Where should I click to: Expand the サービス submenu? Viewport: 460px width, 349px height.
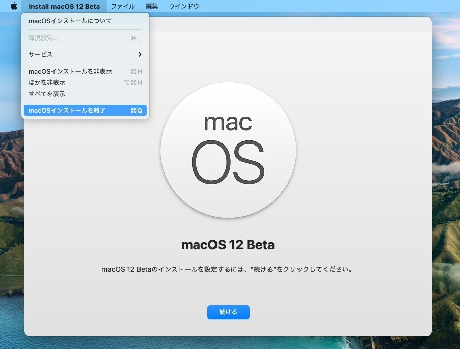tap(85, 54)
